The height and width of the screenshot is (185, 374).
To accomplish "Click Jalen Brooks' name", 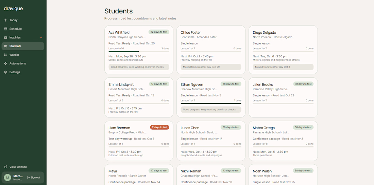I will (x=262, y=85).
